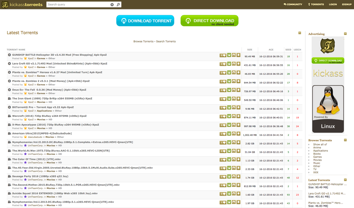Open comments for Warcraft (2016) row
The width and height of the screenshot is (354, 208).
click(x=223, y=116)
